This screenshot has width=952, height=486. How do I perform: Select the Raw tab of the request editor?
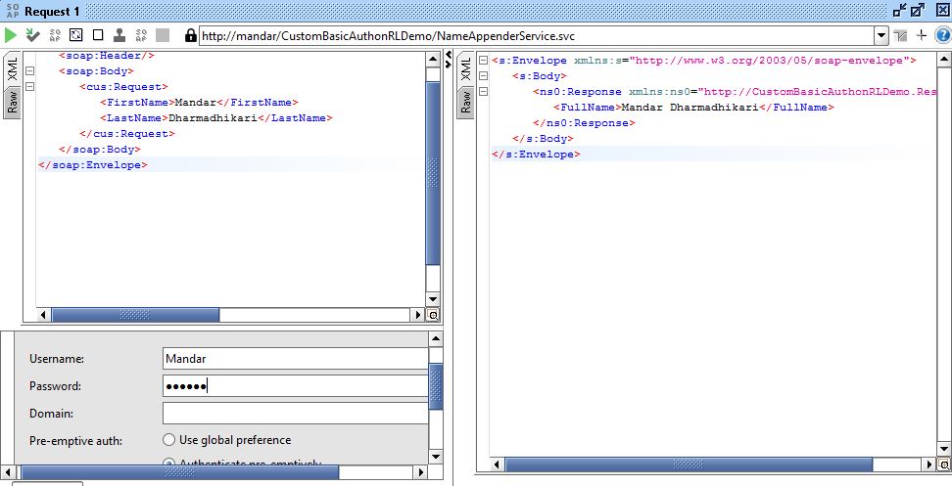pyautogui.click(x=12, y=103)
